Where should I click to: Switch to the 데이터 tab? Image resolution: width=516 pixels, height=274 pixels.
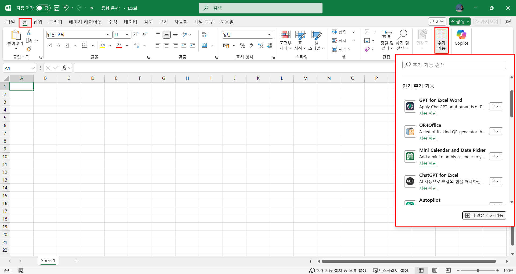click(x=130, y=22)
